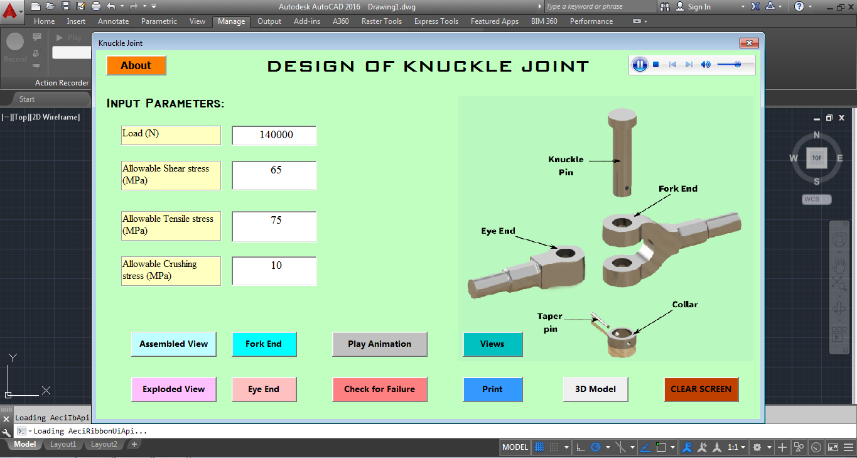Expand workspace switching dropdown arrow
The image size is (857, 458).
(769, 447)
